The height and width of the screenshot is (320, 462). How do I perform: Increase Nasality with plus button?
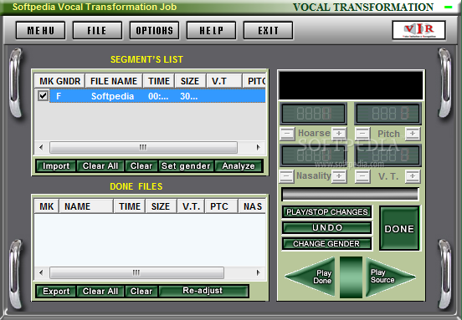[x=339, y=176]
